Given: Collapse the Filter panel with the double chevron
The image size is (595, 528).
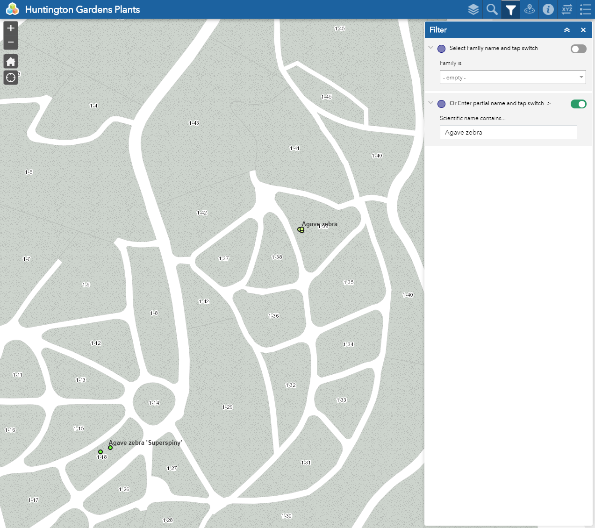Looking at the screenshot, I should [566, 29].
